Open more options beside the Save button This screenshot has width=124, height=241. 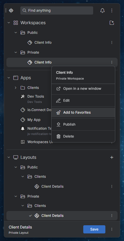pyautogui.click(x=112, y=229)
